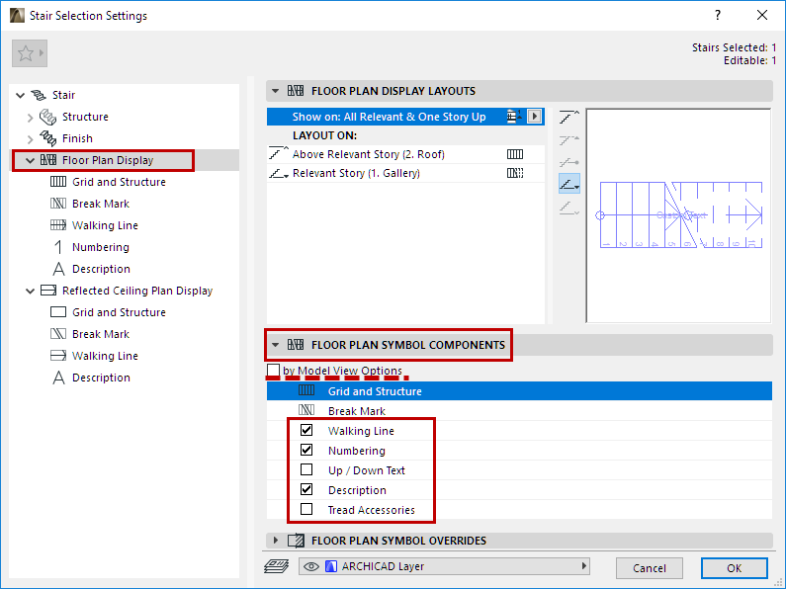Click the Floor Plan Symbol Overrides icon

point(296,541)
